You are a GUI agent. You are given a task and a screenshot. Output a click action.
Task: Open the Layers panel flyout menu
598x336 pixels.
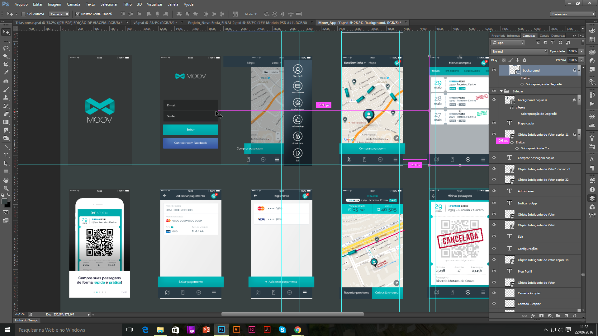[x=582, y=36]
